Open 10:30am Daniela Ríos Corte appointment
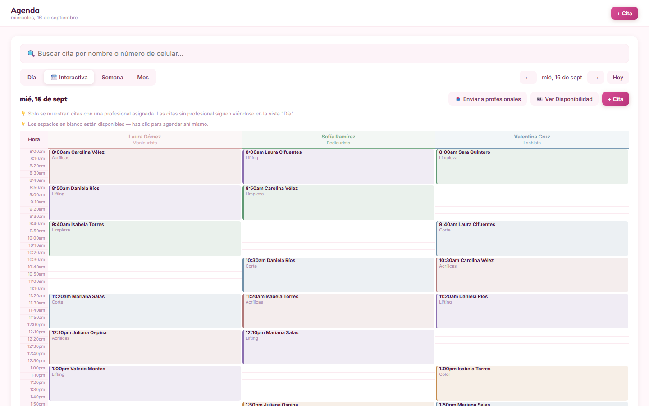The width and height of the screenshot is (649, 406). [338, 275]
